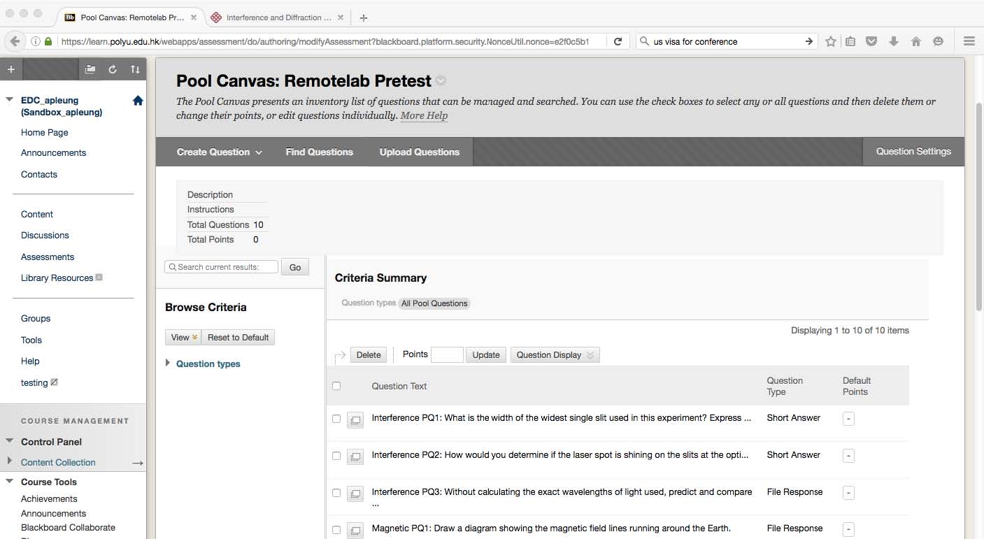
Task: Open the Pool Canvas title options chevron
Action: (441, 81)
